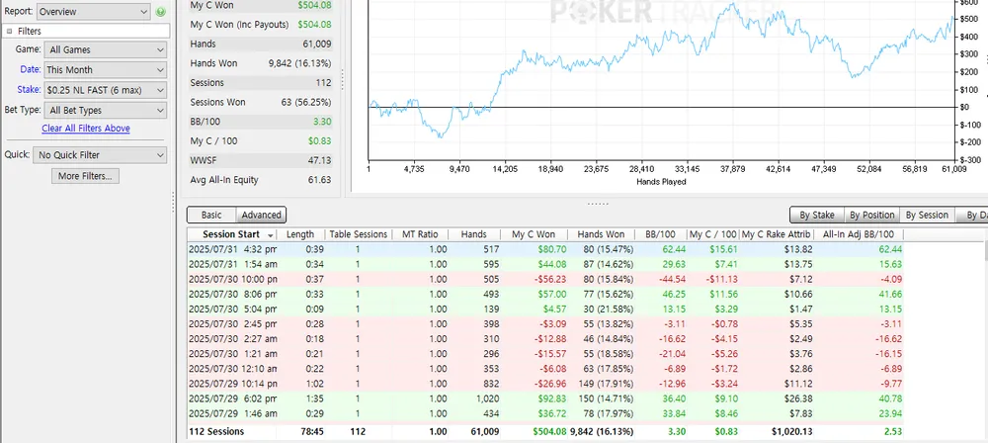Select the 2025/07/29 10:14 pm session row
The height and width of the screenshot is (443, 988).
(x=545, y=384)
